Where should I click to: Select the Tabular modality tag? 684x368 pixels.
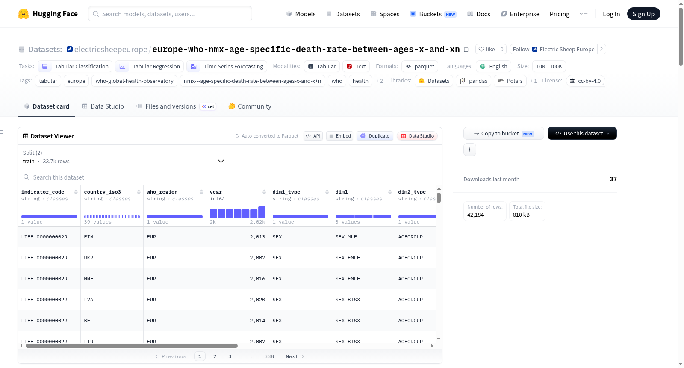[322, 66]
